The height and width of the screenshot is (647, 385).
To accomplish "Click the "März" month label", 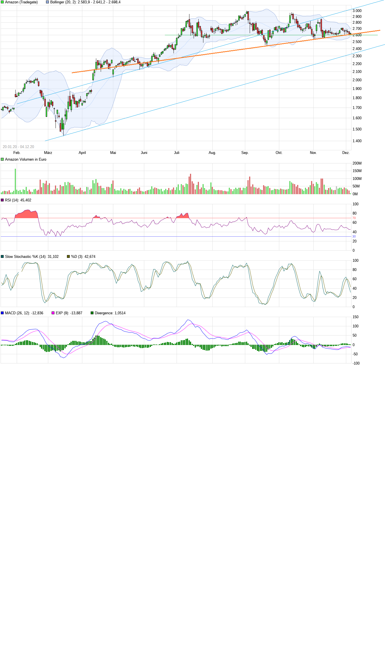I will click(48, 153).
